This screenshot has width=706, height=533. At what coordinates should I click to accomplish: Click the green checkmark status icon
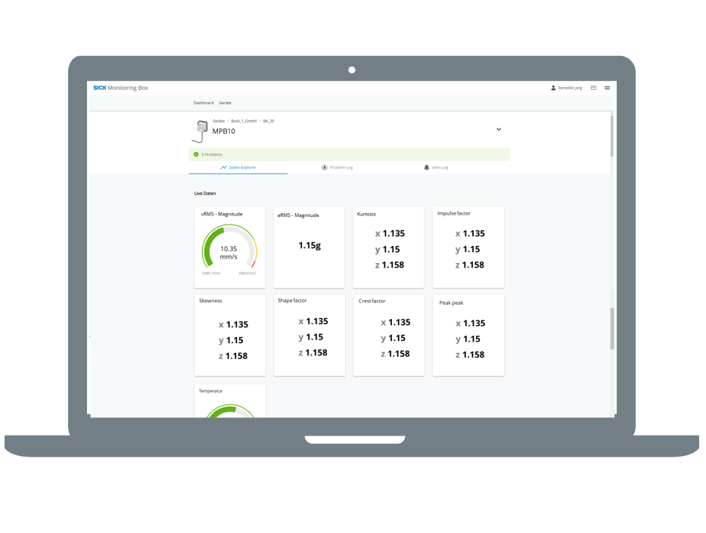(196, 154)
